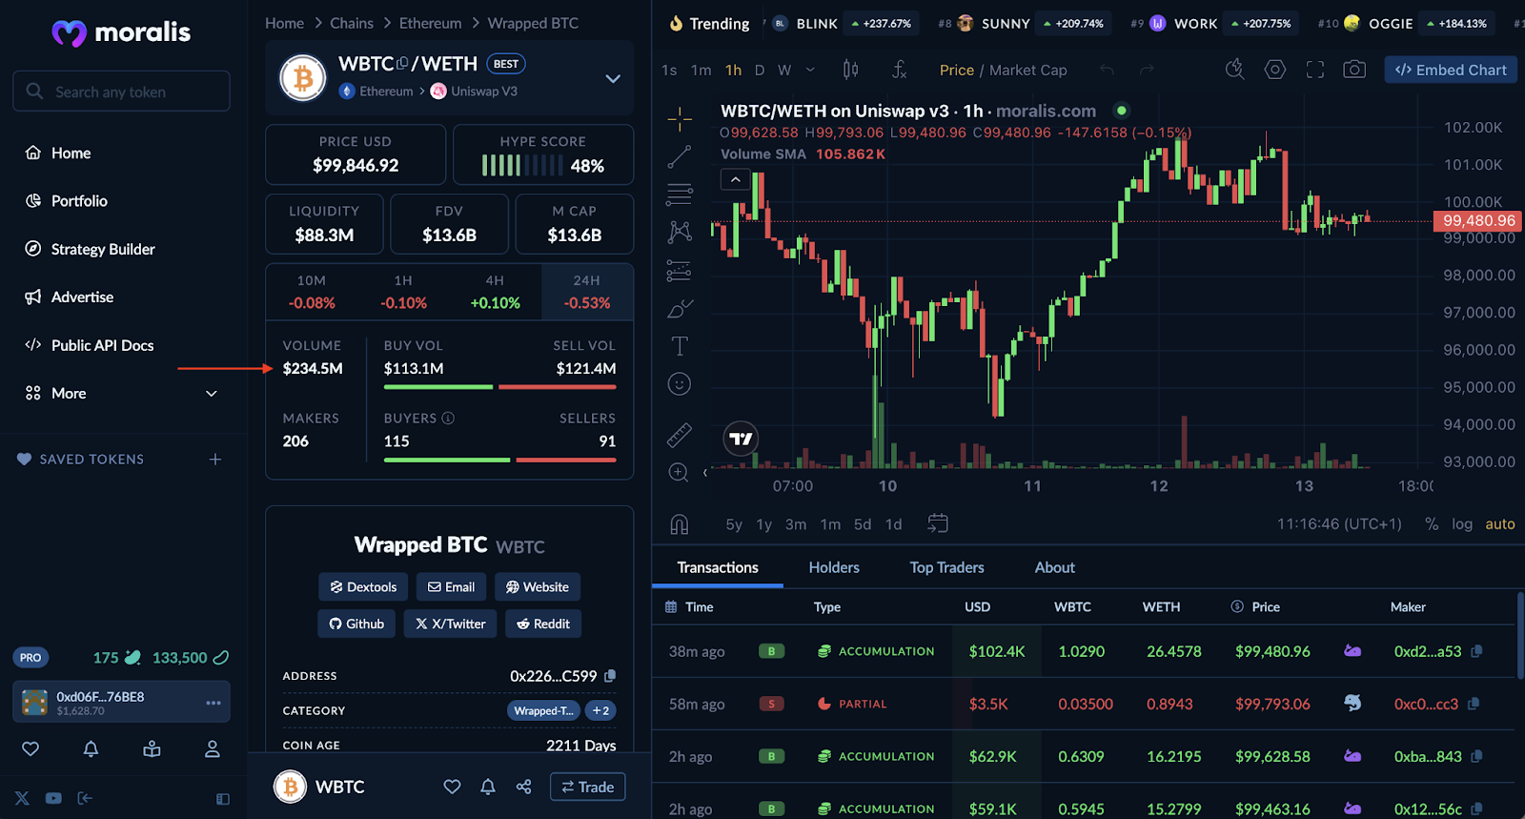Toggle the magnet snap mode
This screenshot has height=819, width=1525.
tap(680, 524)
